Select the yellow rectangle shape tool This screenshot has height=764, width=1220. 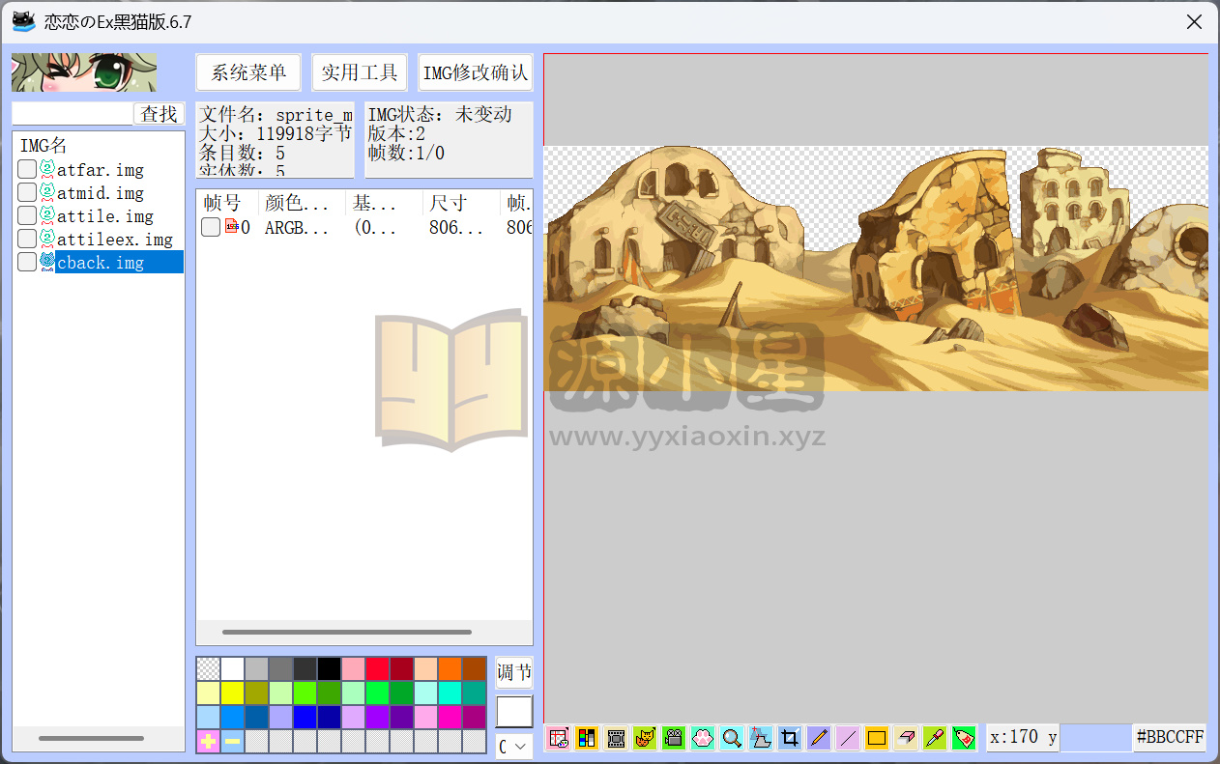pyautogui.click(x=877, y=738)
